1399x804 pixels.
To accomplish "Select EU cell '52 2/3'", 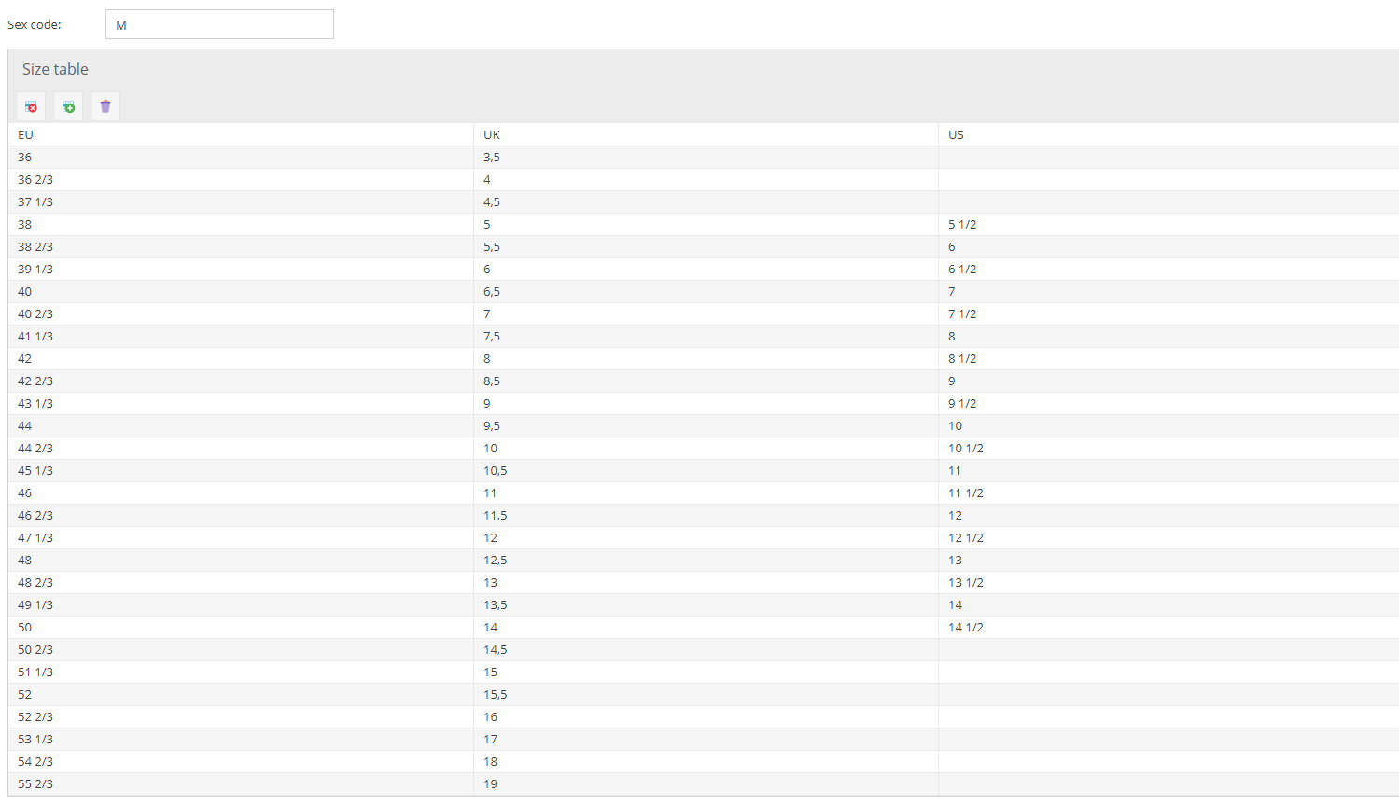I will coord(241,716).
